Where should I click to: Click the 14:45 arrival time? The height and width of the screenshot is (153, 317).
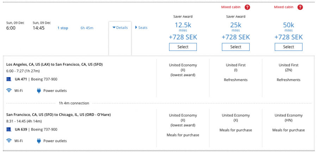click(x=39, y=28)
